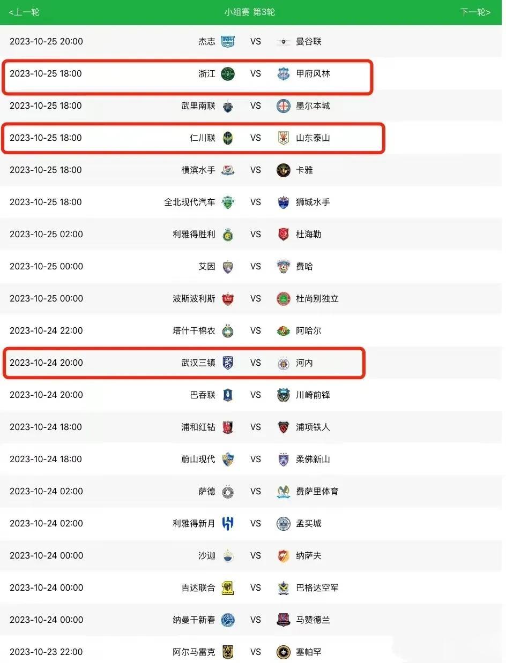Click 波斯波利斯 red crest icon
This screenshot has width=506, height=663.
[228, 298]
